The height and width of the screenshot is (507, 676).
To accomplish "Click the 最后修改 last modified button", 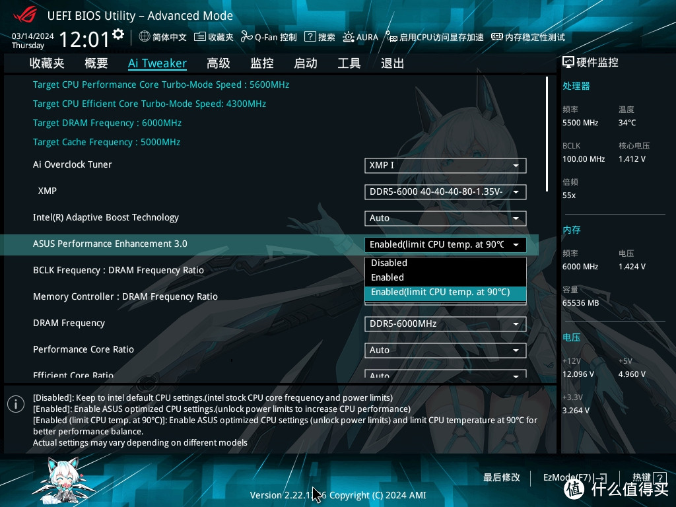I will point(502,478).
